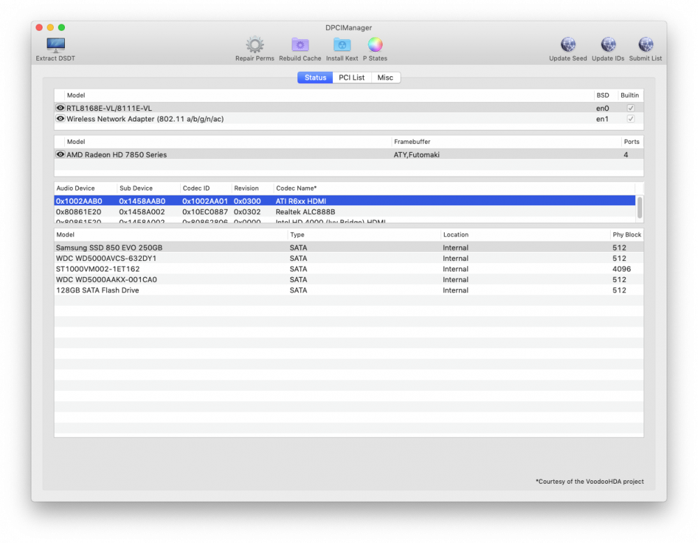
Task: Click eye icon beside AMD Radeon HD 7850
Action: pos(60,154)
